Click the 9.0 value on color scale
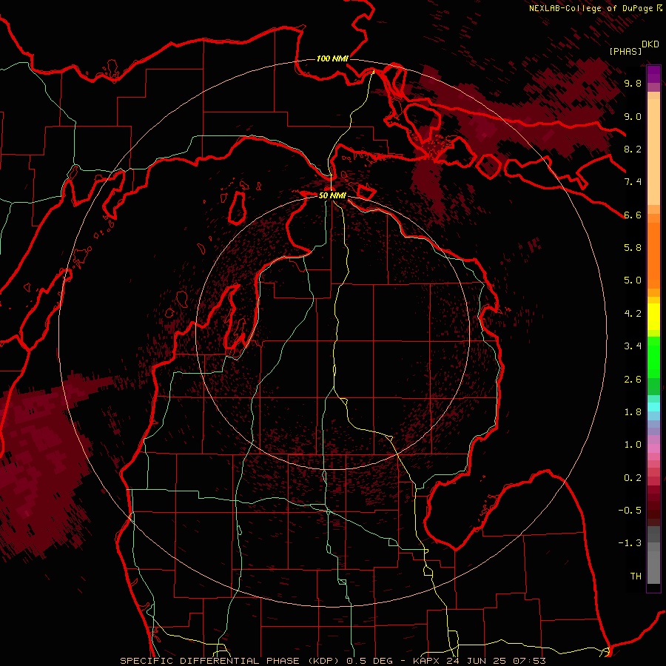The width and height of the screenshot is (666, 666). pyautogui.click(x=633, y=116)
